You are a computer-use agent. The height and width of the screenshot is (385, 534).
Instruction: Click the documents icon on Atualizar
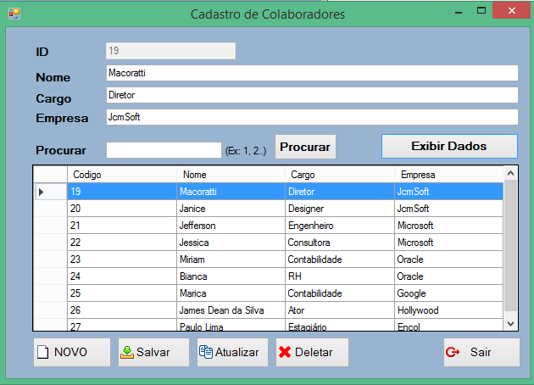point(206,352)
